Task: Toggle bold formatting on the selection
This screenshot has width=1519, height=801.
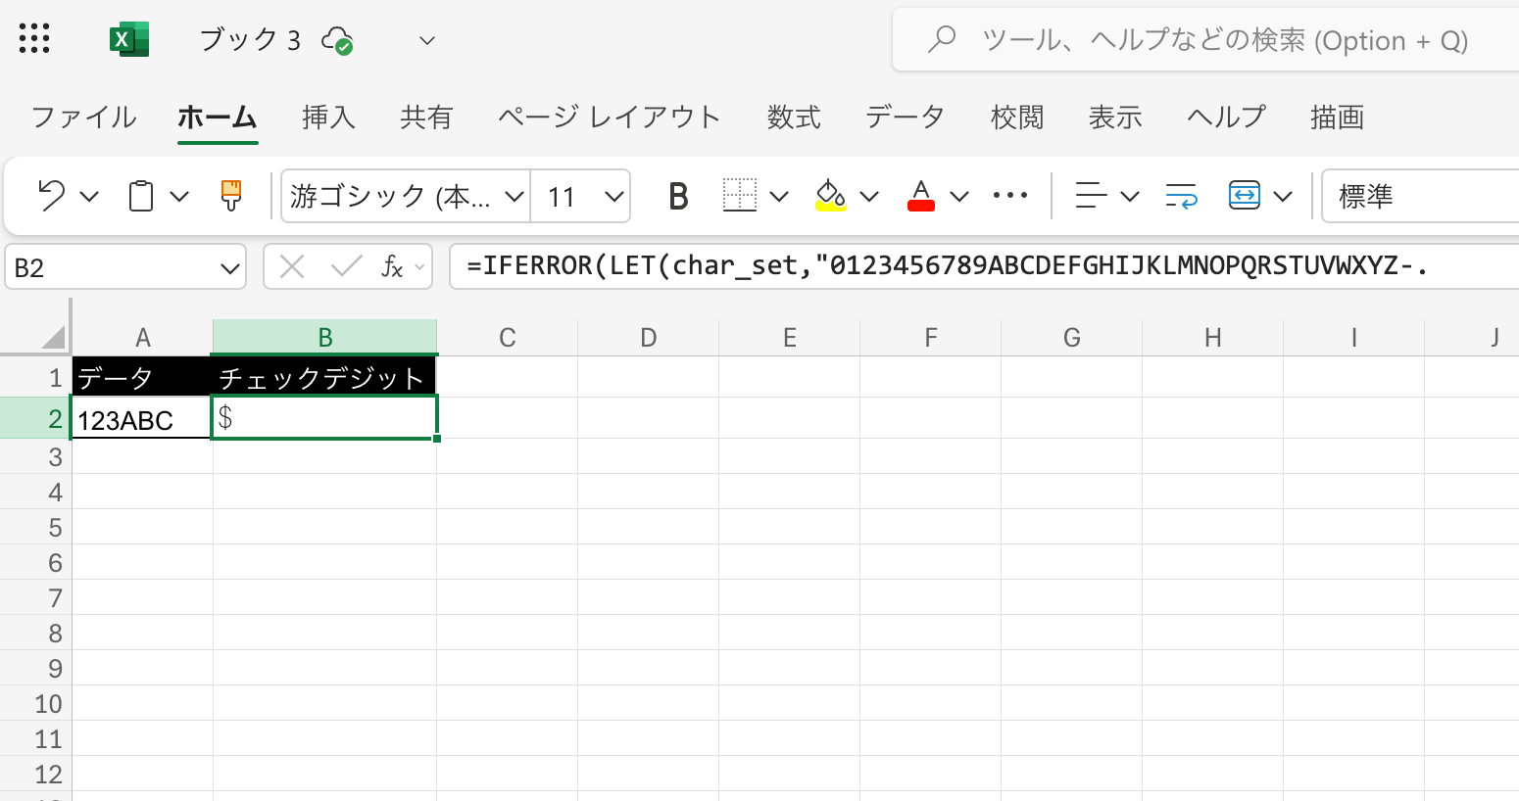Action: pyautogui.click(x=676, y=196)
